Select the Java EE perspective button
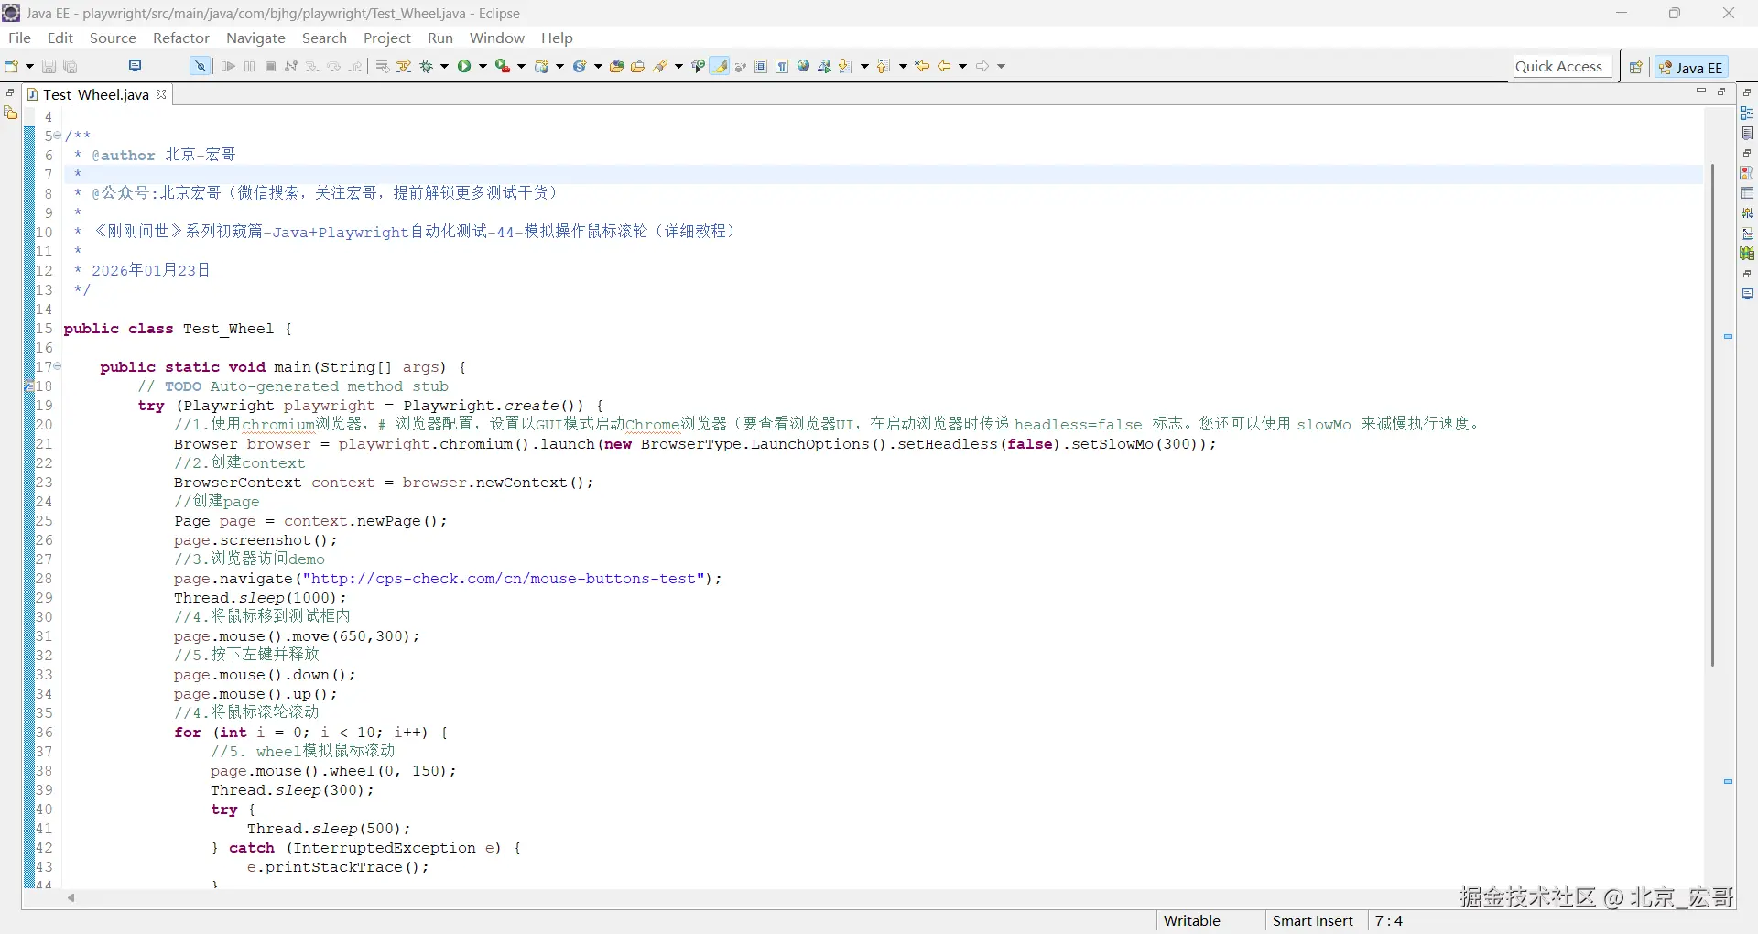Image resolution: width=1758 pixels, height=934 pixels. click(1690, 67)
